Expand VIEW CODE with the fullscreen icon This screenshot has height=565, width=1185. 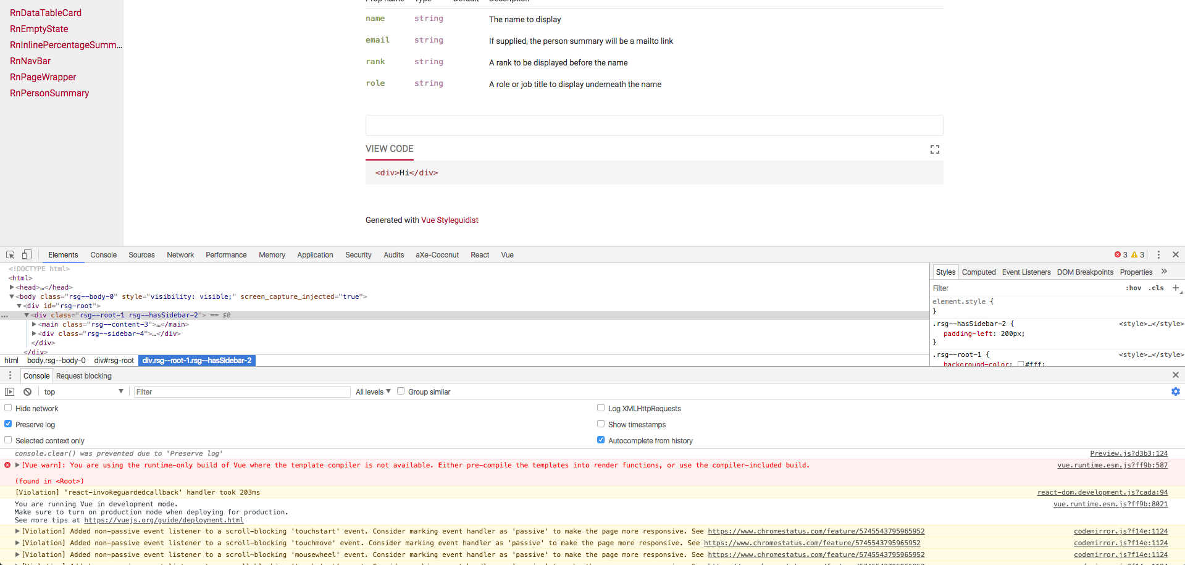tap(934, 149)
